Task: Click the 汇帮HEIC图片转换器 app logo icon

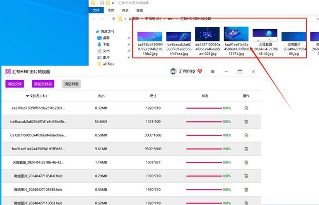Action: (8, 72)
